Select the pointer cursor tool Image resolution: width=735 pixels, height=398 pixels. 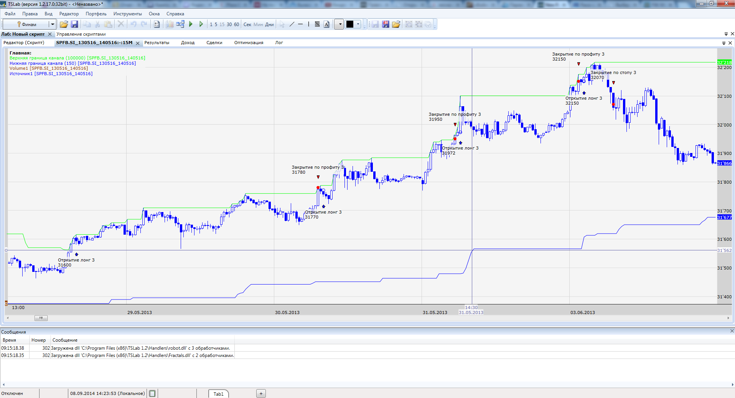point(282,24)
